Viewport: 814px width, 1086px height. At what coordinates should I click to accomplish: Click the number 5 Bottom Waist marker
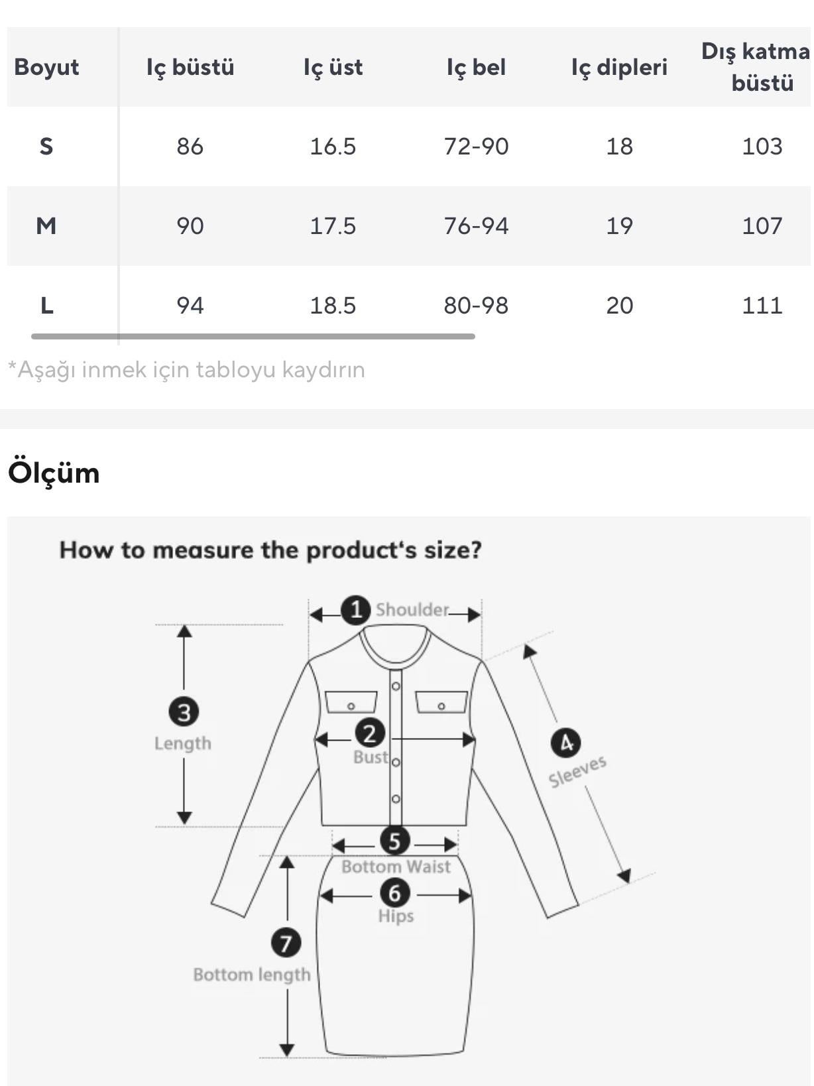point(394,841)
